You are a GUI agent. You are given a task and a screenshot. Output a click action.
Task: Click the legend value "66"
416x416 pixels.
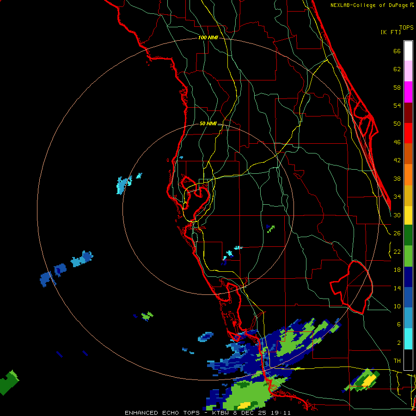pyautogui.click(x=397, y=51)
